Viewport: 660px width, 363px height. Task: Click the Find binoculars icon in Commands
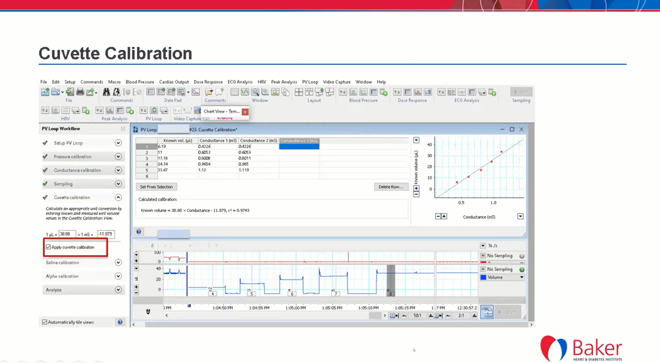click(x=106, y=92)
